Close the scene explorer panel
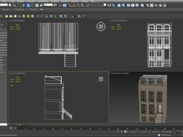The height and width of the screenshot is (137, 183). (x=2, y=24)
